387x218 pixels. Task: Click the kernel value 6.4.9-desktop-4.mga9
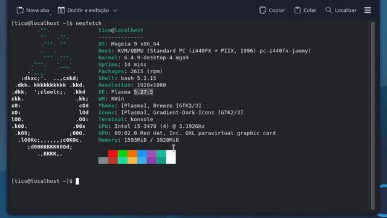tap(156, 58)
